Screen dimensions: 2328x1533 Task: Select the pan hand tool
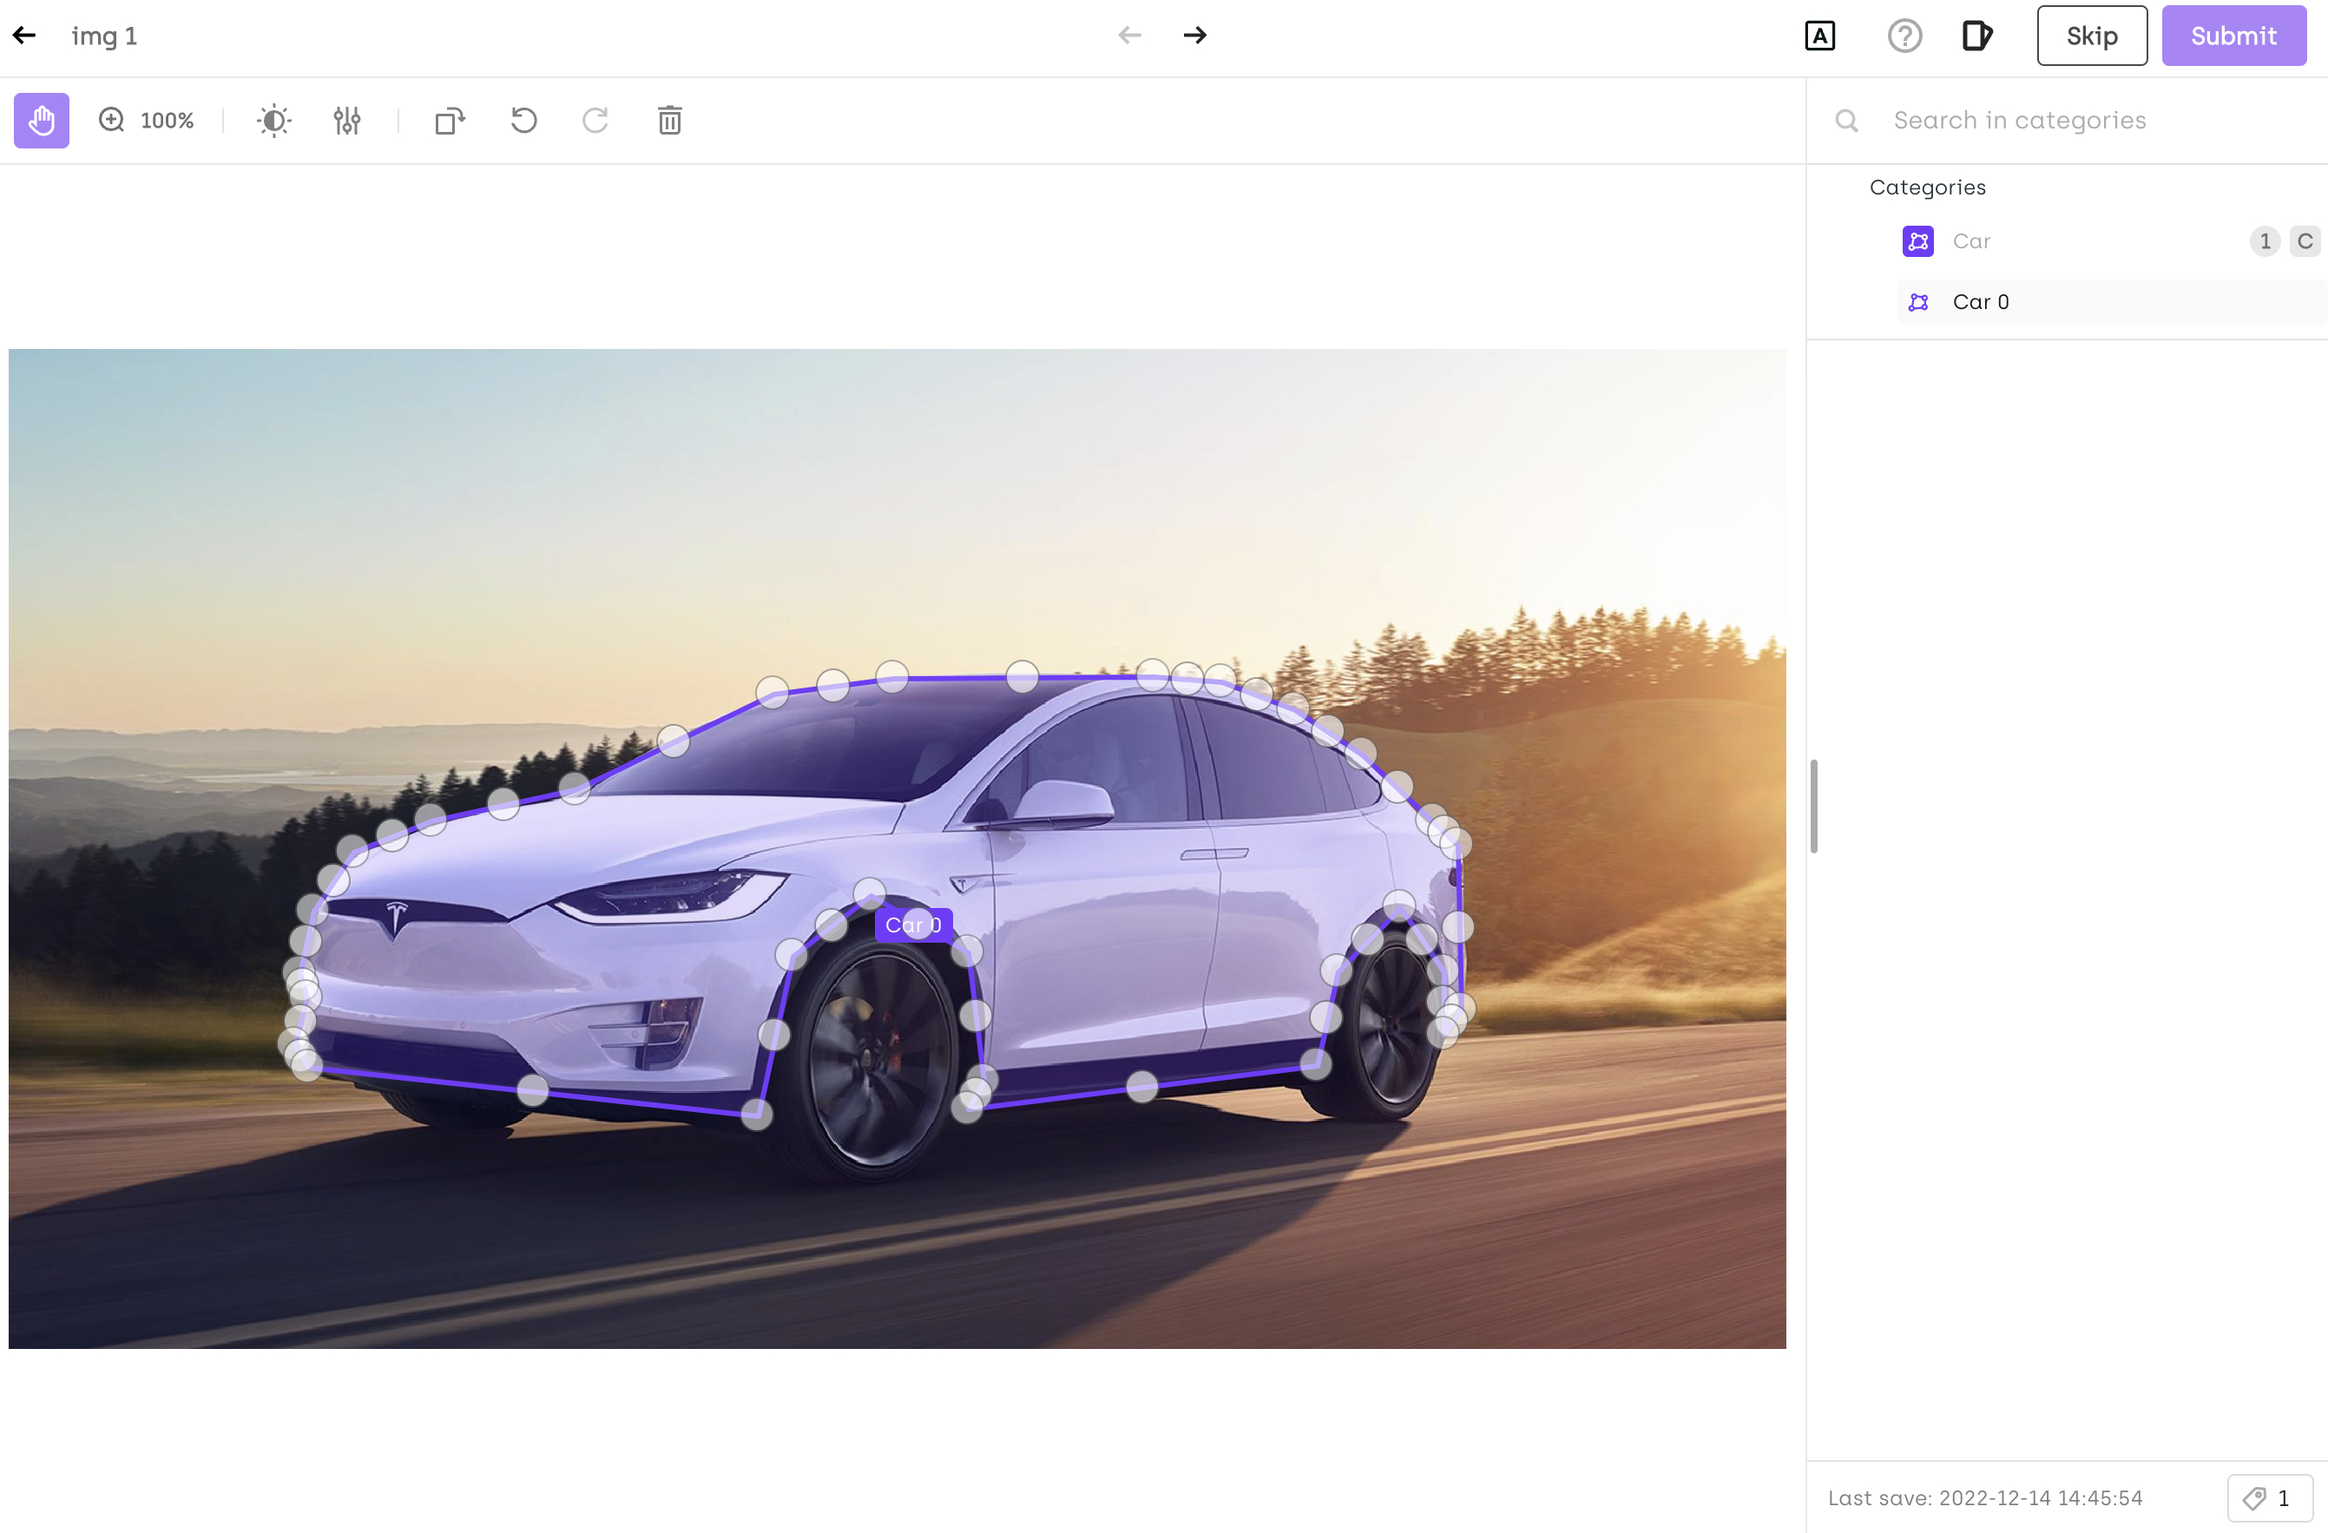(x=41, y=121)
